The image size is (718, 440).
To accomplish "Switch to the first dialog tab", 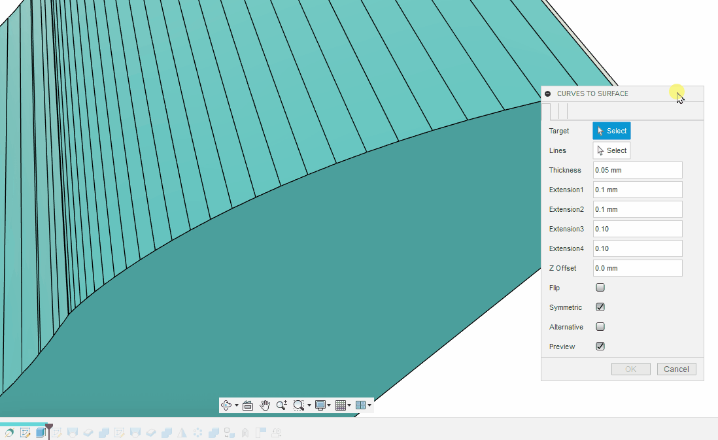I will click(x=546, y=111).
